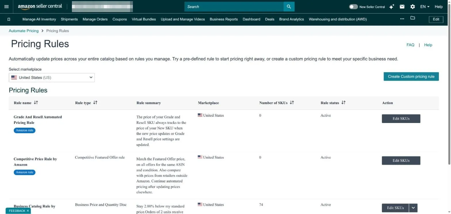Click the folder icon in navigation bar
451x214 pixels.
coord(413,18)
